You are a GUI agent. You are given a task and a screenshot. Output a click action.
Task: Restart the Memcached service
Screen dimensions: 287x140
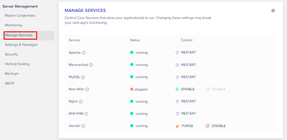click(x=186, y=65)
